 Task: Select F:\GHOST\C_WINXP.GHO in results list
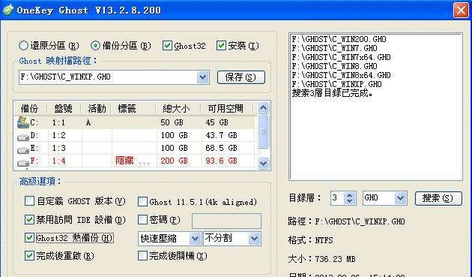336,84
